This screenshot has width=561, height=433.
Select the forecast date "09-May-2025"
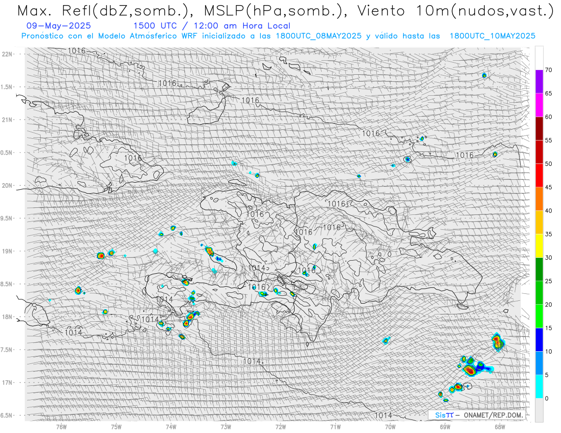(x=59, y=26)
